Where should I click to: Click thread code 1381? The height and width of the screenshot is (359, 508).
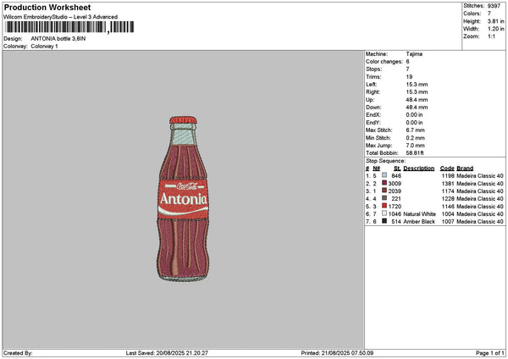pyautogui.click(x=448, y=184)
